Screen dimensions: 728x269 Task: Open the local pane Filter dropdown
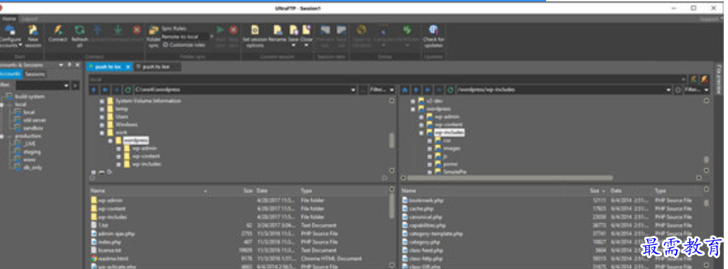click(392, 89)
